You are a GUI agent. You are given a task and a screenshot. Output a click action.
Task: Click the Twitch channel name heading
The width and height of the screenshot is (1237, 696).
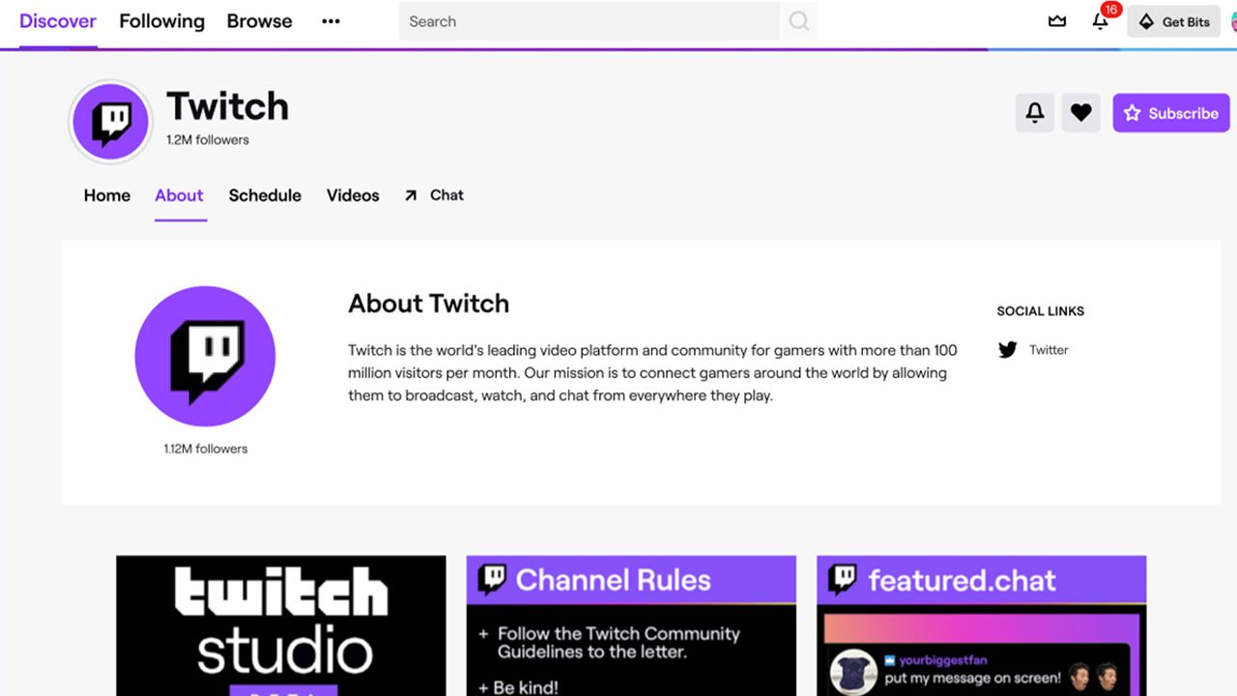point(227,106)
